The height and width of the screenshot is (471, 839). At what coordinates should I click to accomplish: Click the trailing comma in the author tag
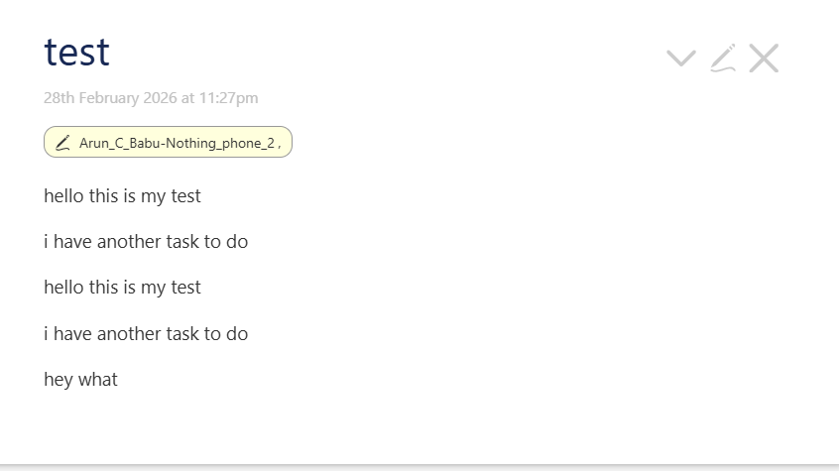click(x=280, y=145)
